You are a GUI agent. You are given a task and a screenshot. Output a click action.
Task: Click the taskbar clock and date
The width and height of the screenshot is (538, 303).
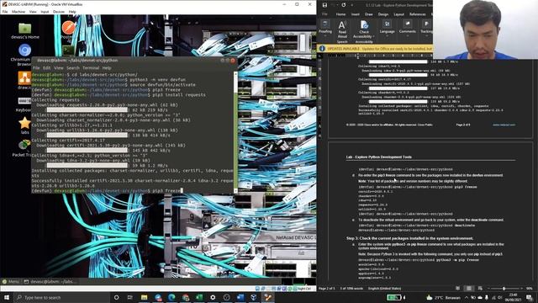point(514,297)
